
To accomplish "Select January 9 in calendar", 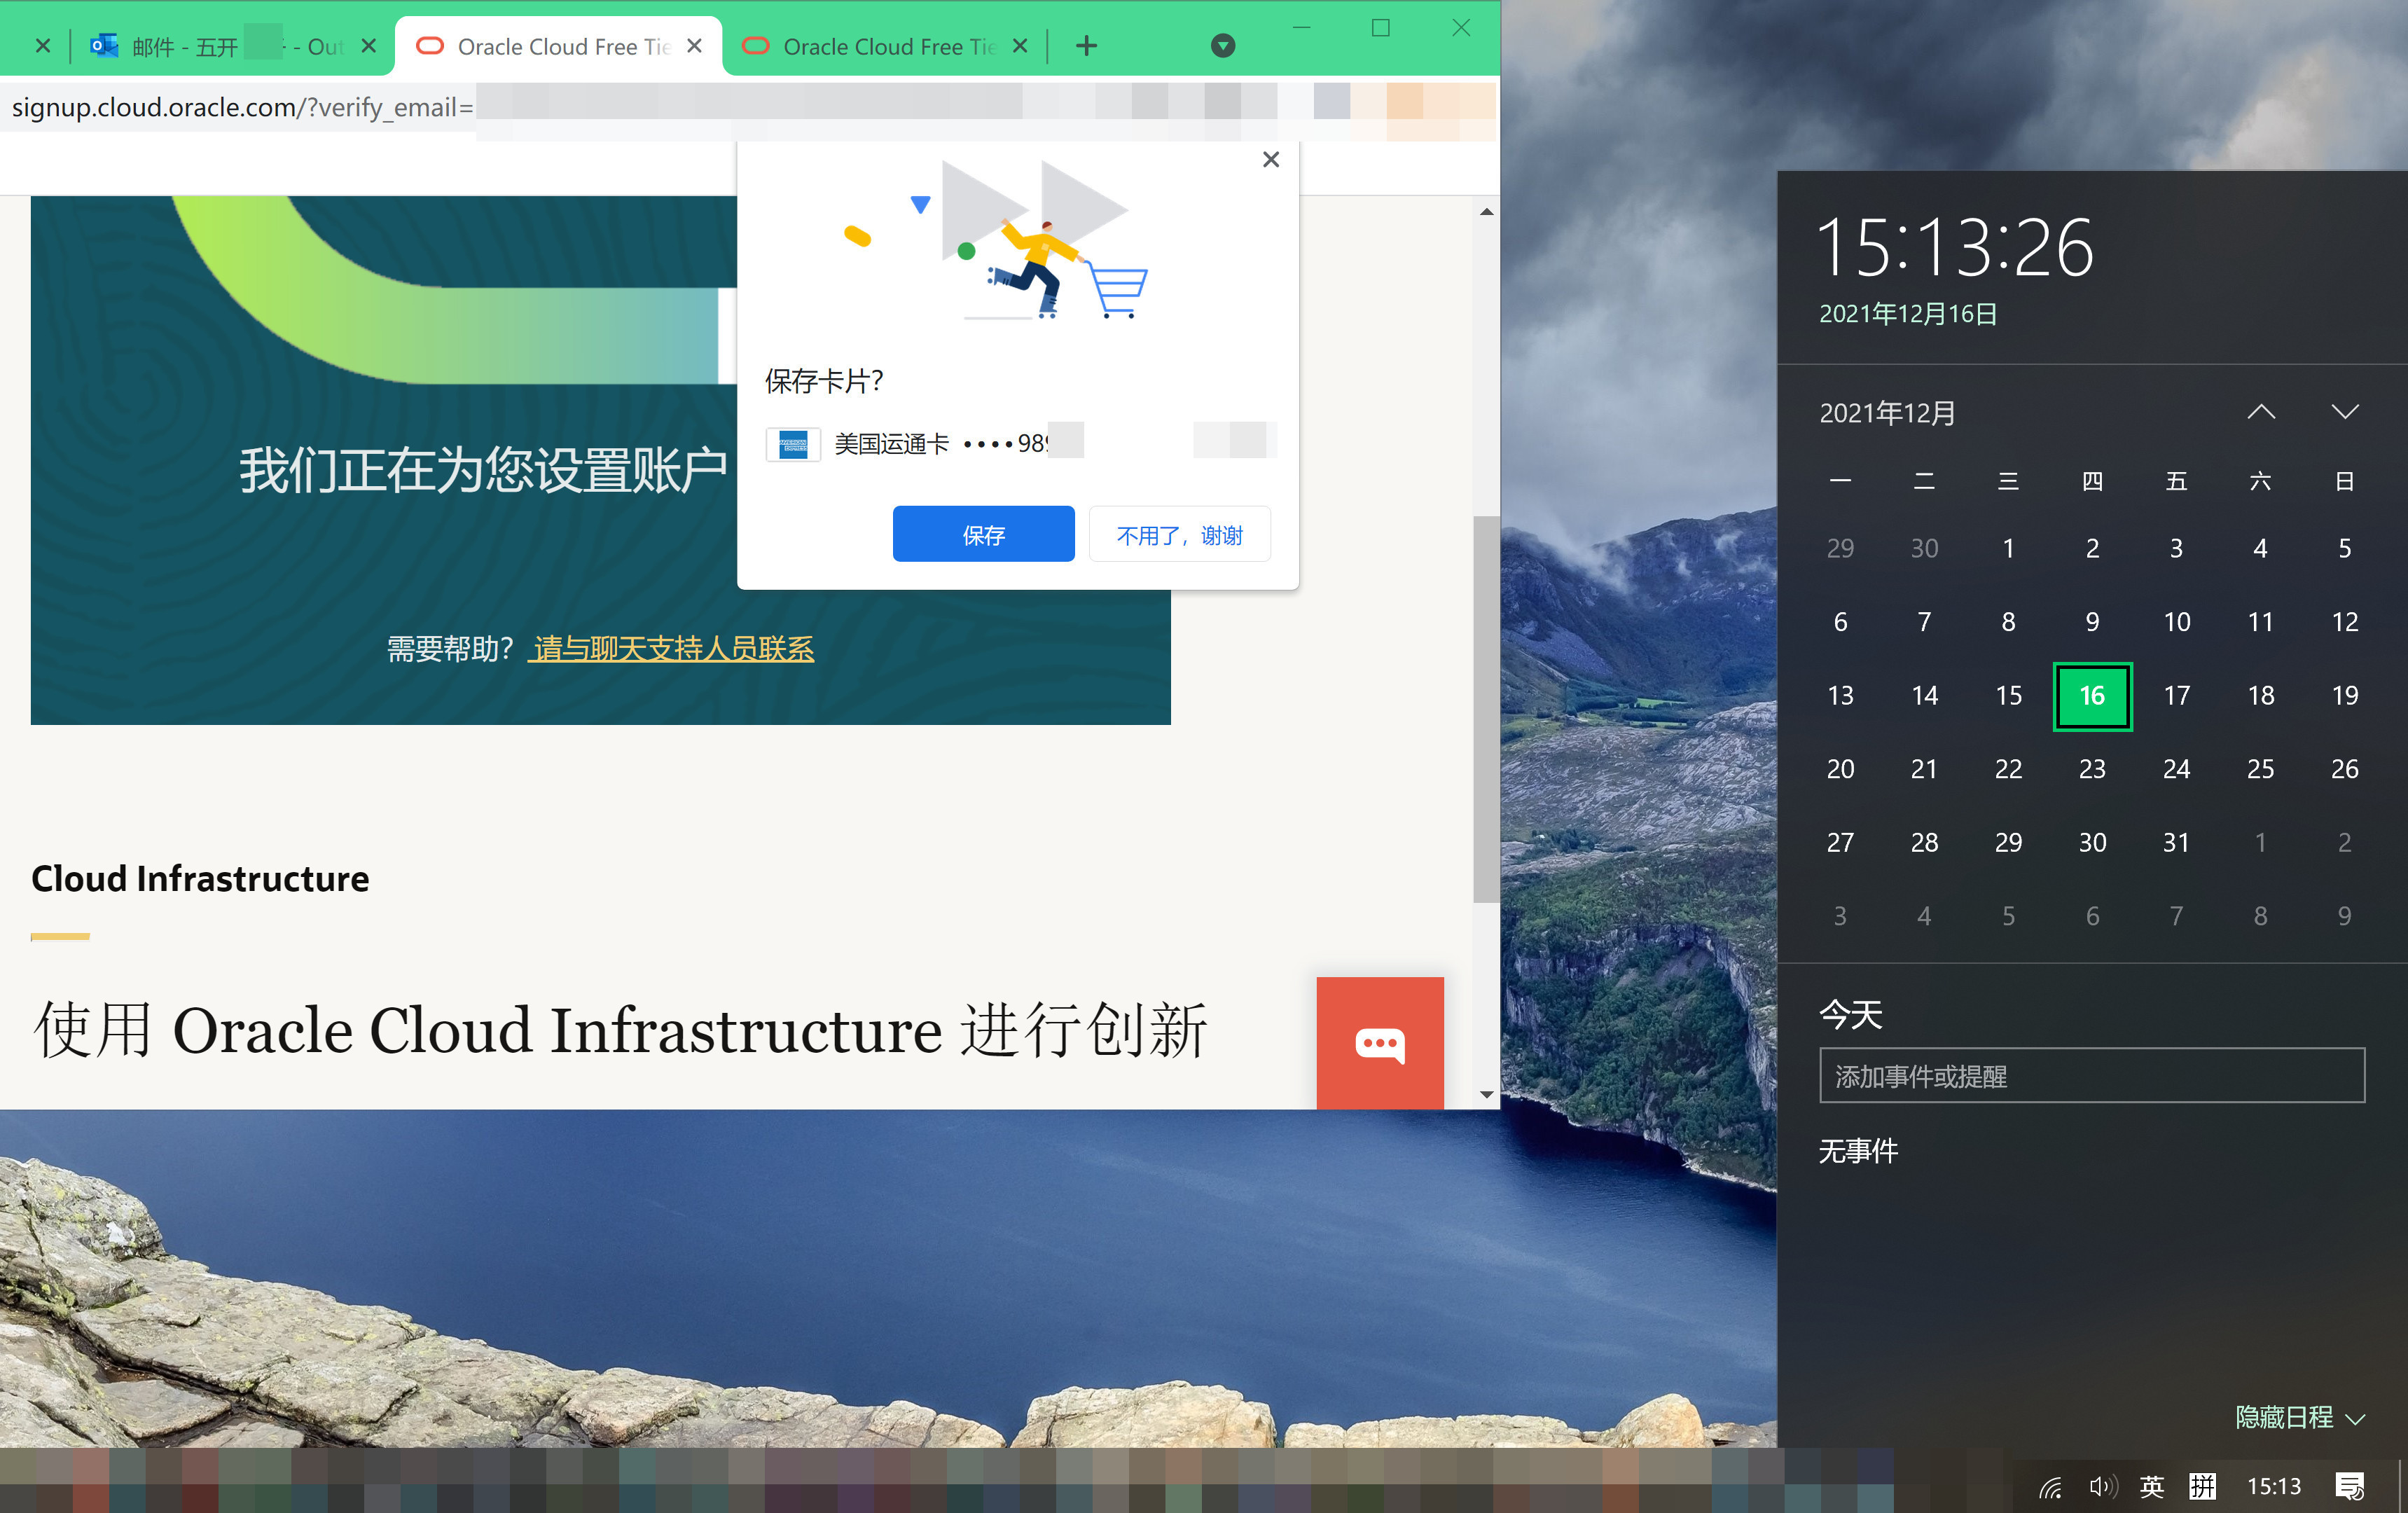I will [2344, 916].
